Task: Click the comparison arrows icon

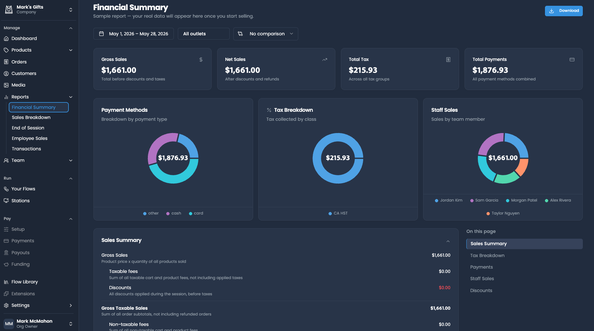Action: point(240,34)
